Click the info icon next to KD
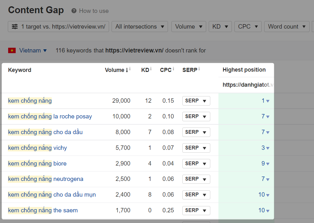 coord(151,69)
